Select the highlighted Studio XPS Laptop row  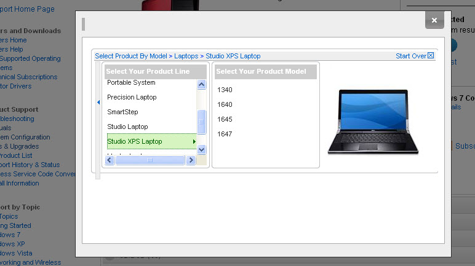pyautogui.click(x=151, y=141)
